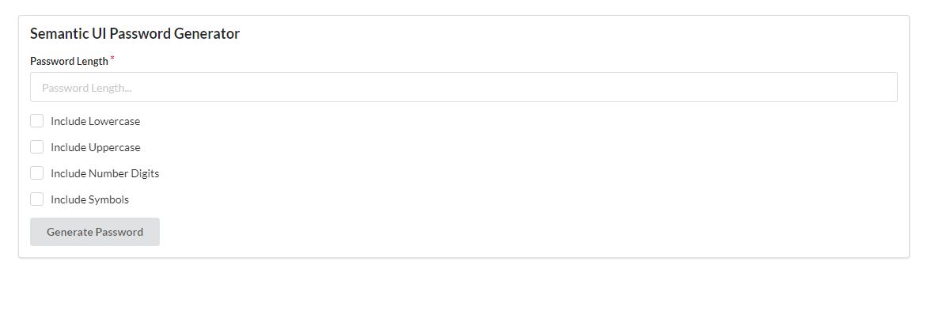This screenshot has width=932, height=311.
Task: Enable the Include Lowercase checkbox
Action: [x=37, y=121]
